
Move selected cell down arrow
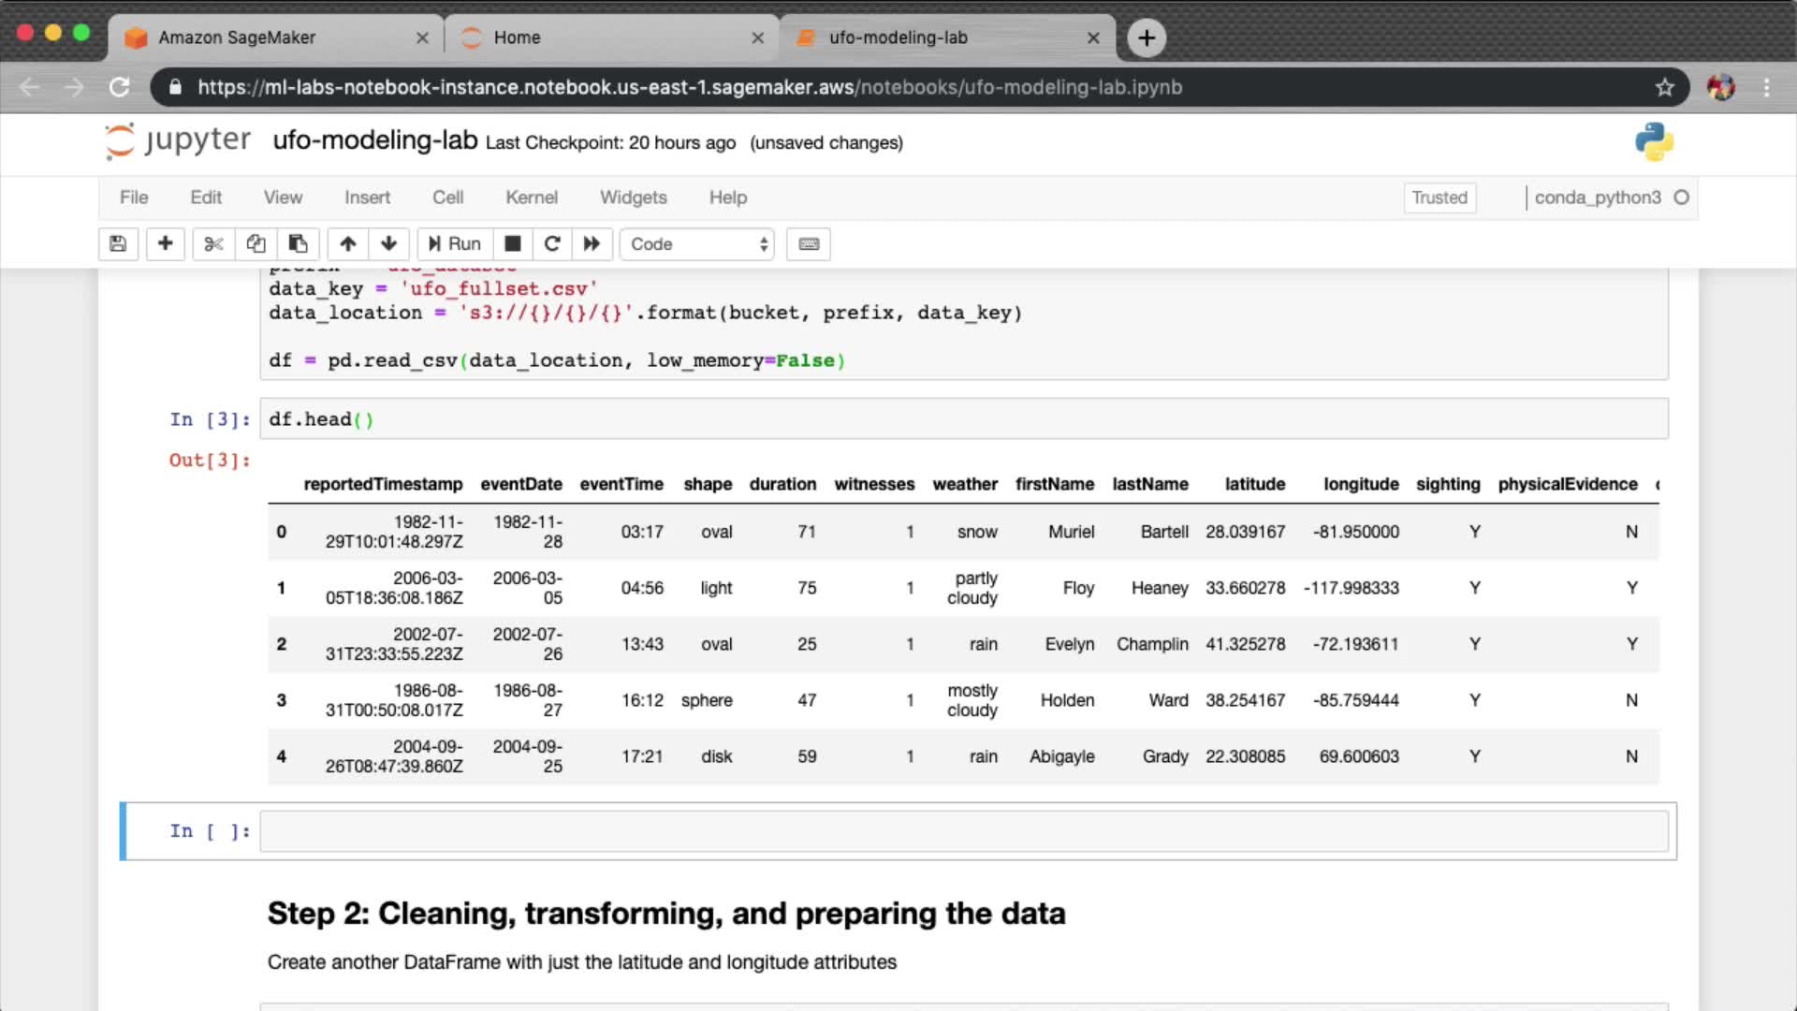click(x=389, y=244)
